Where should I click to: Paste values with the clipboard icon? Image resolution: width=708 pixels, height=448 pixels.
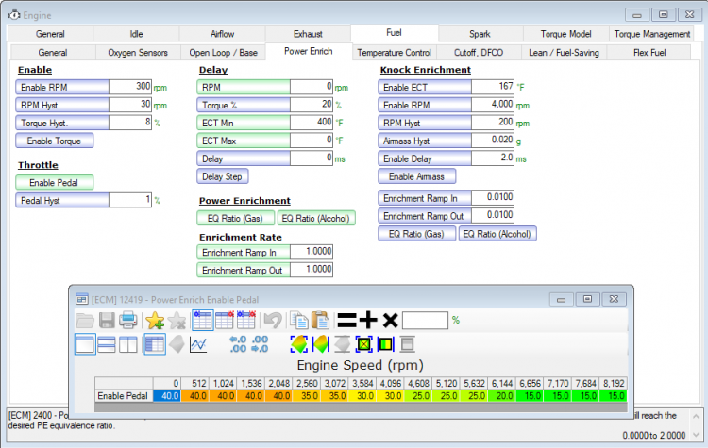tap(321, 321)
